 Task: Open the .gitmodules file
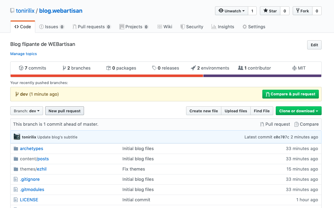[x=32, y=189]
